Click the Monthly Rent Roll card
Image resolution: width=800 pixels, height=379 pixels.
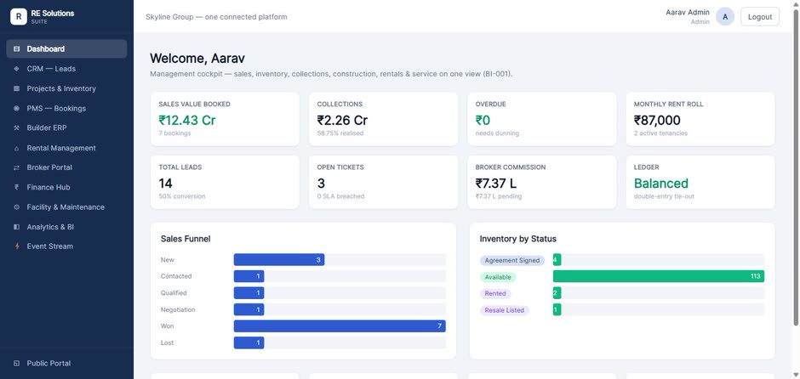[x=700, y=119]
